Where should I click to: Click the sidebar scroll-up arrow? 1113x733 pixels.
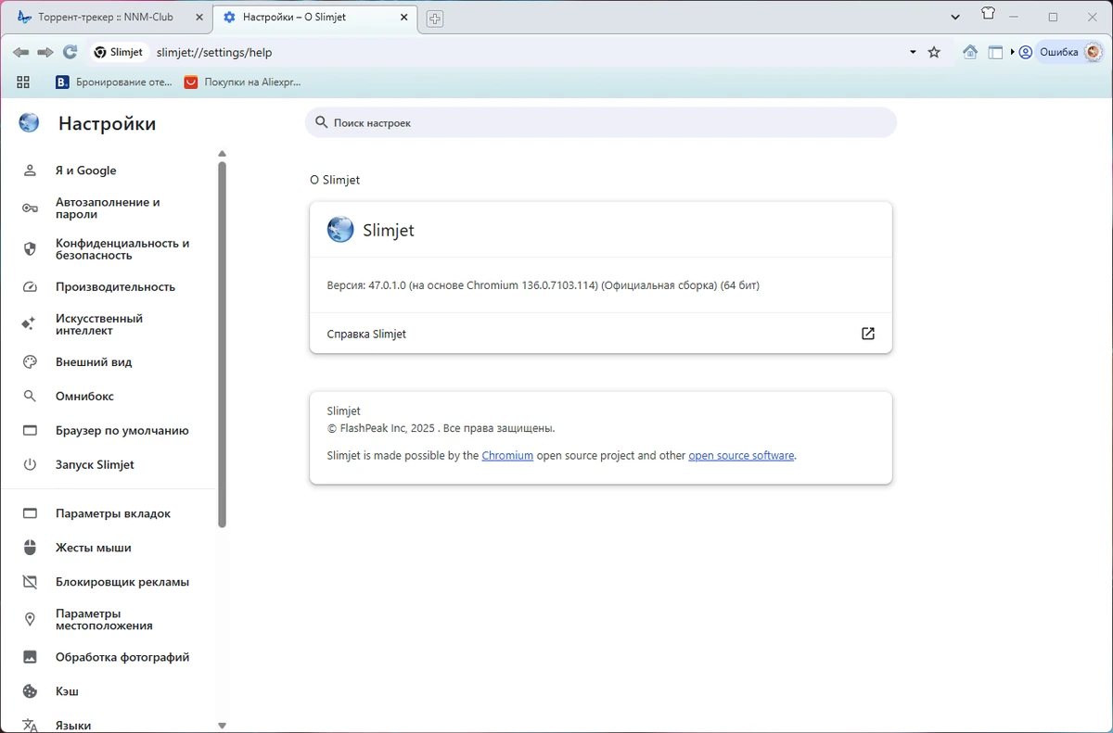click(x=222, y=154)
